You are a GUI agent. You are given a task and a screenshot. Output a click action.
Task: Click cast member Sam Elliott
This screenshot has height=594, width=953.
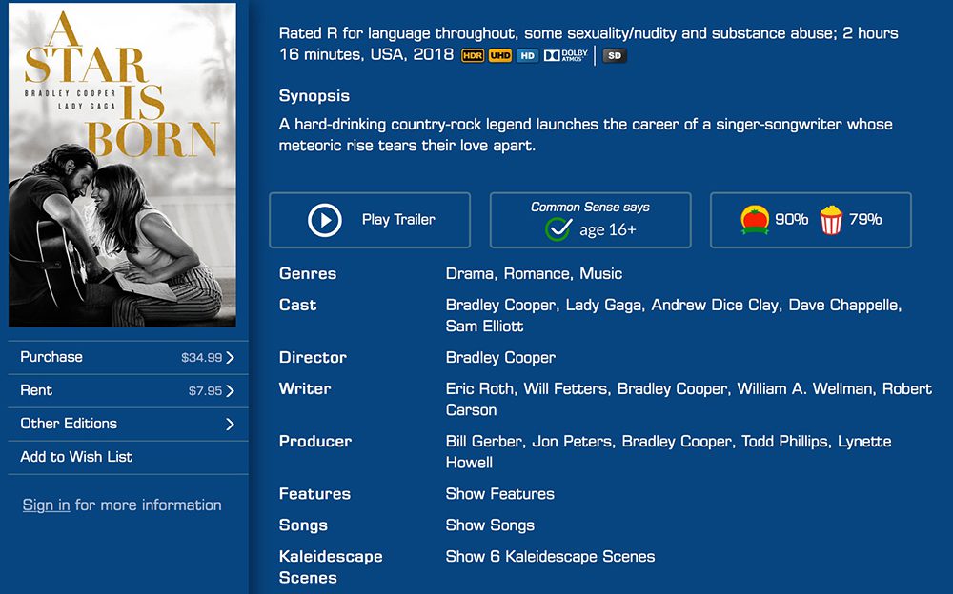coord(484,327)
